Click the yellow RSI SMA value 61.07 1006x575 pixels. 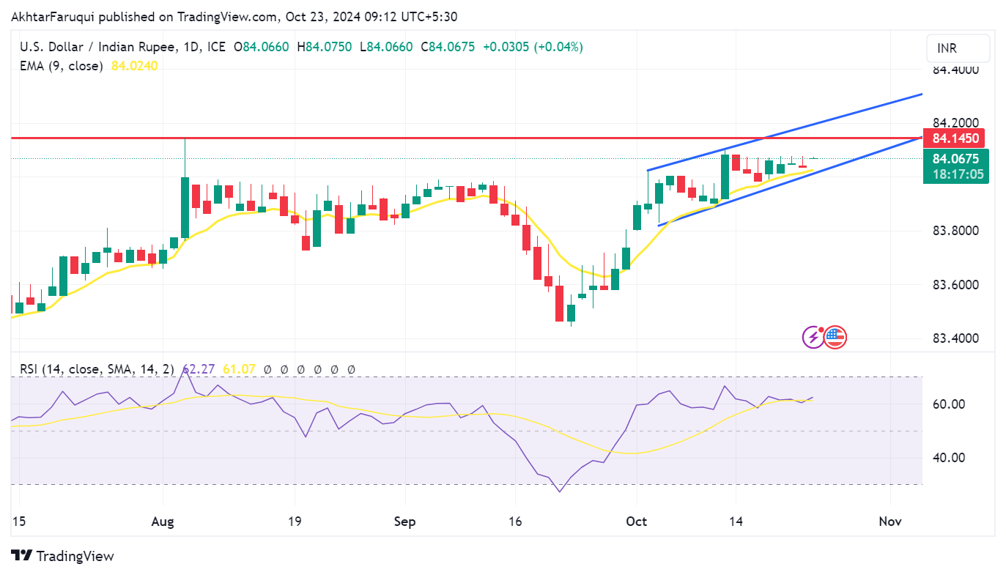(239, 369)
